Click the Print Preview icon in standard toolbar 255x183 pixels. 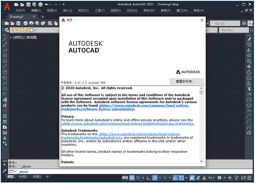tap(31, 23)
